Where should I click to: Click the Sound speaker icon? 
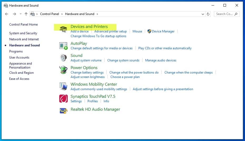click(x=63, y=58)
